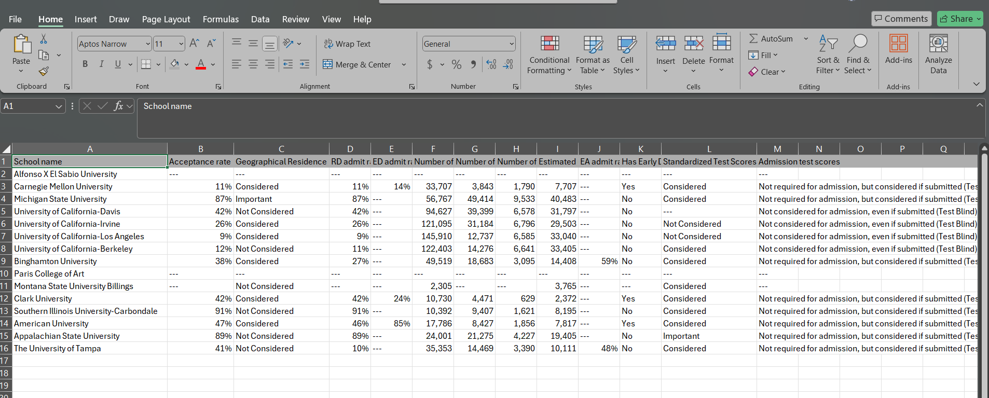Click the Copy icon
This screenshot has height=398, width=989.
click(44, 55)
